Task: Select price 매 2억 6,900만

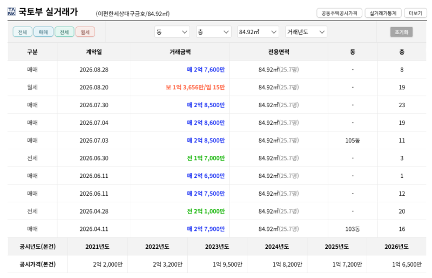Action: pos(206,176)
